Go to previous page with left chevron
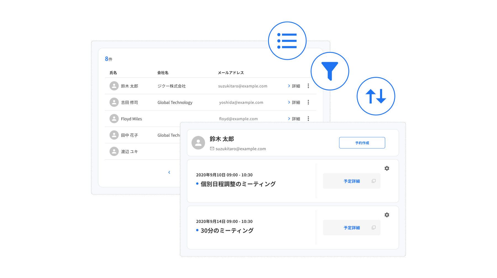The width and height of the screenshot is (497, 278). pyautogui.click(x=169, y=172)
